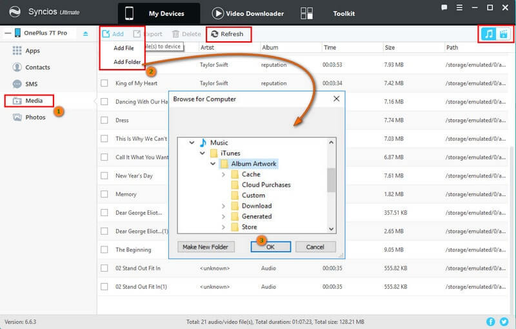Choose Add Folder from the Add menu
The width and height of the screenshot is (516, 329).
(x=127, y=62)
